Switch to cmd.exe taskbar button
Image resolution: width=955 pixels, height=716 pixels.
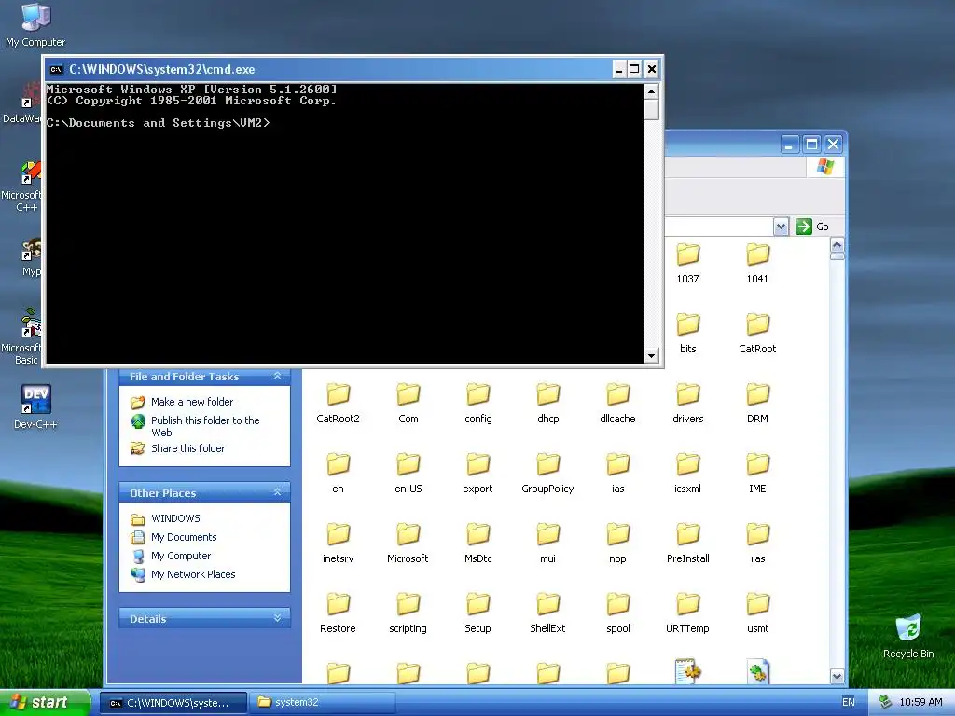(173, 703)
